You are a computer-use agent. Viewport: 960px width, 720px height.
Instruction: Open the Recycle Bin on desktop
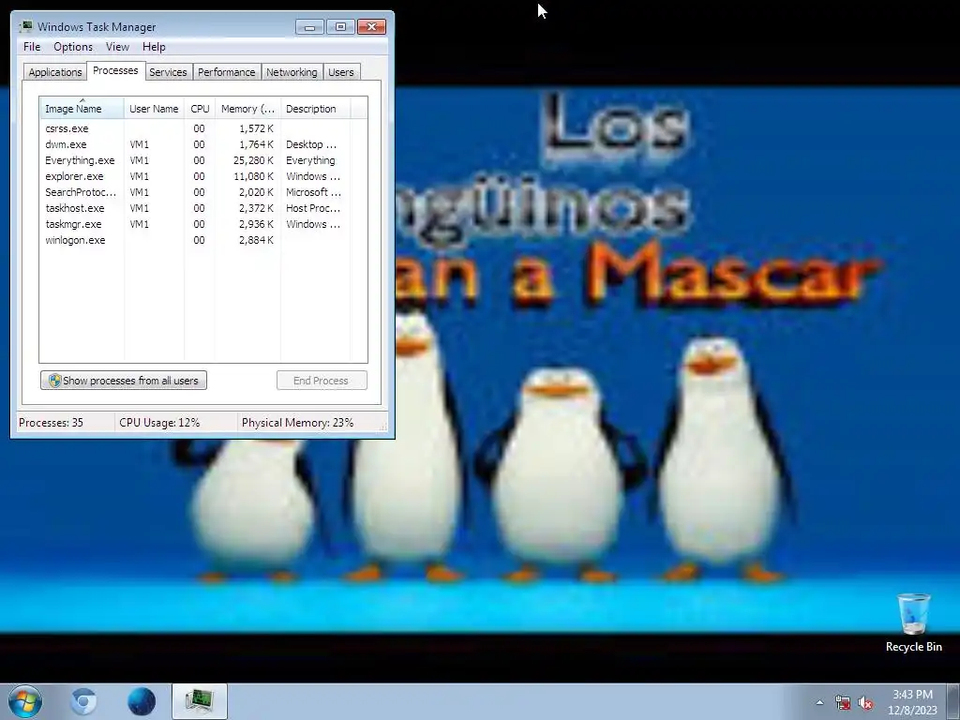coord(913,622)
